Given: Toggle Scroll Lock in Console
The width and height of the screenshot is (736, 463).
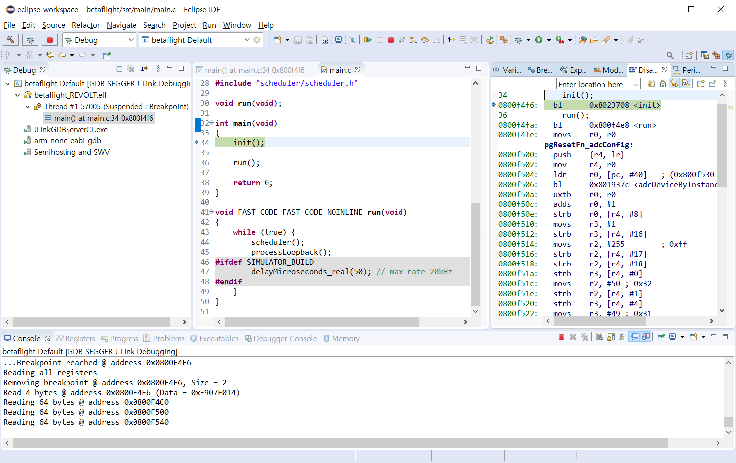Looking at the screenshot, I should (x=611, y=337).
